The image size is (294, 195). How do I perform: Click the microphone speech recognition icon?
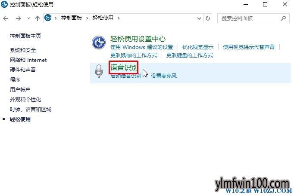[99, 71]
